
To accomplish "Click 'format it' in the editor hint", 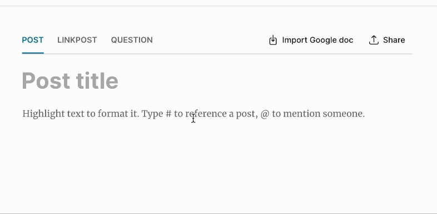I will tap(118, 114).
